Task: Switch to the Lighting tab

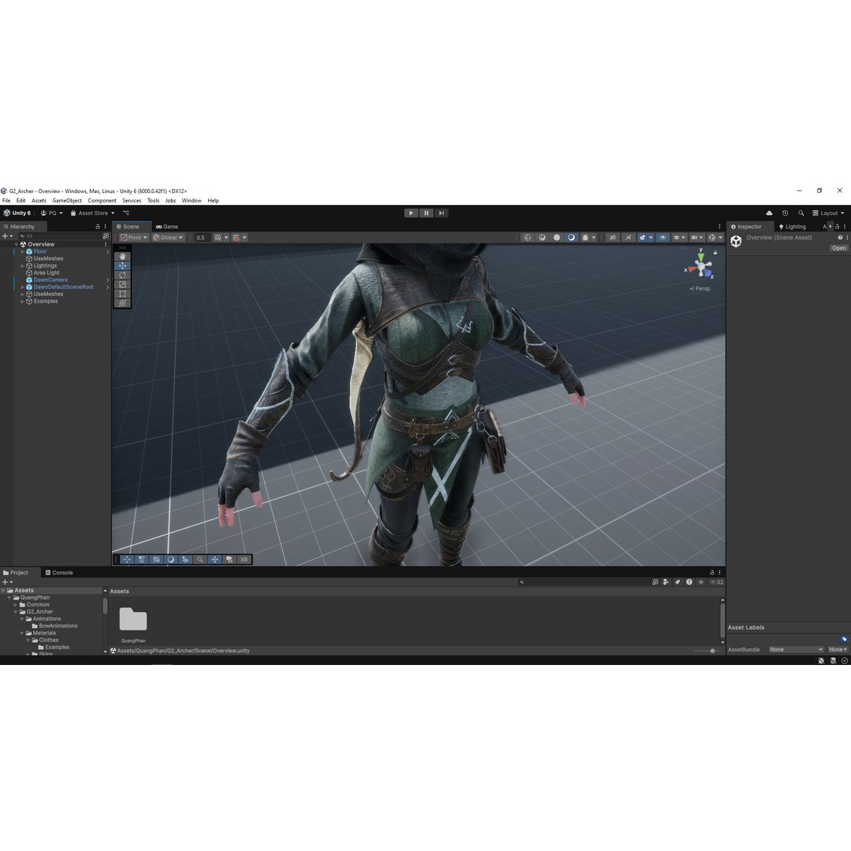Action: pyautogui.click(x=793, y=226)
